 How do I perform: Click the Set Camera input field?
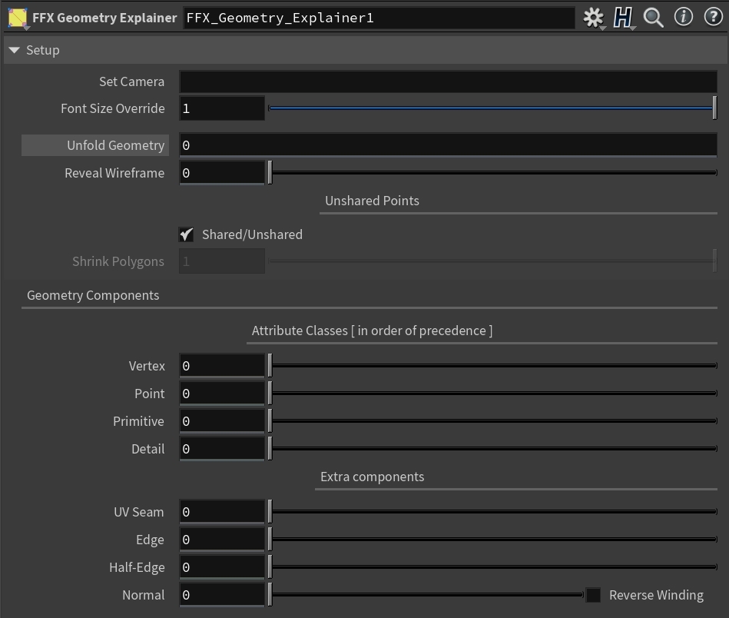coord(448,81)
